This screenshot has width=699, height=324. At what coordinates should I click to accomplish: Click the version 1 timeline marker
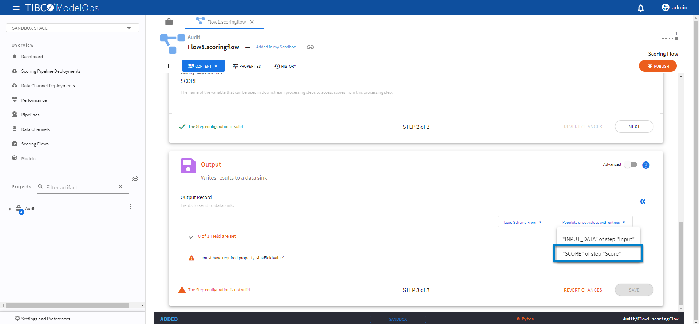(676, 38)
